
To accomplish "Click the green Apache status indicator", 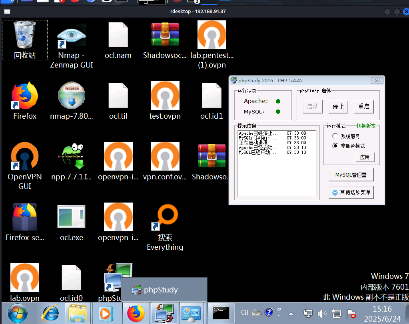I will coord(278,101).
